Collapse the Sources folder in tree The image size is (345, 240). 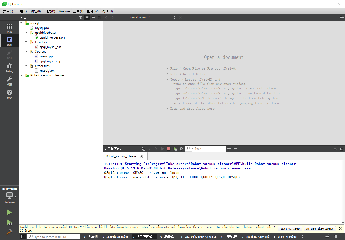coord(26,52)
